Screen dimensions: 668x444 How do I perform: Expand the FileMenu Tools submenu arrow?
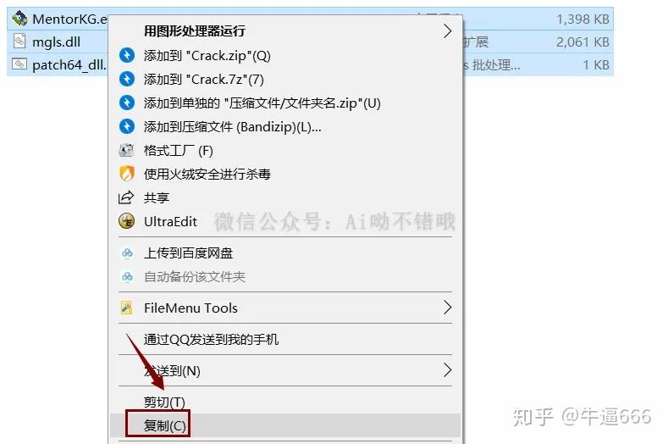(x=447, y=308)
